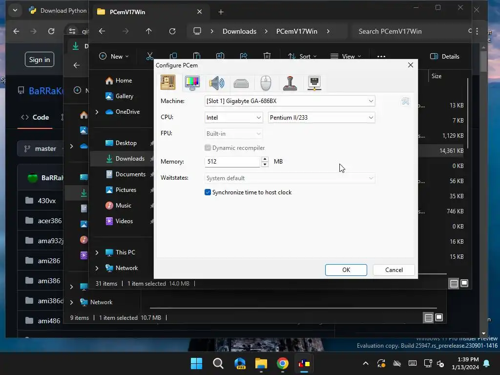Open File Explorer from the taskbar
Screen dimensions: 500x375
261,363
